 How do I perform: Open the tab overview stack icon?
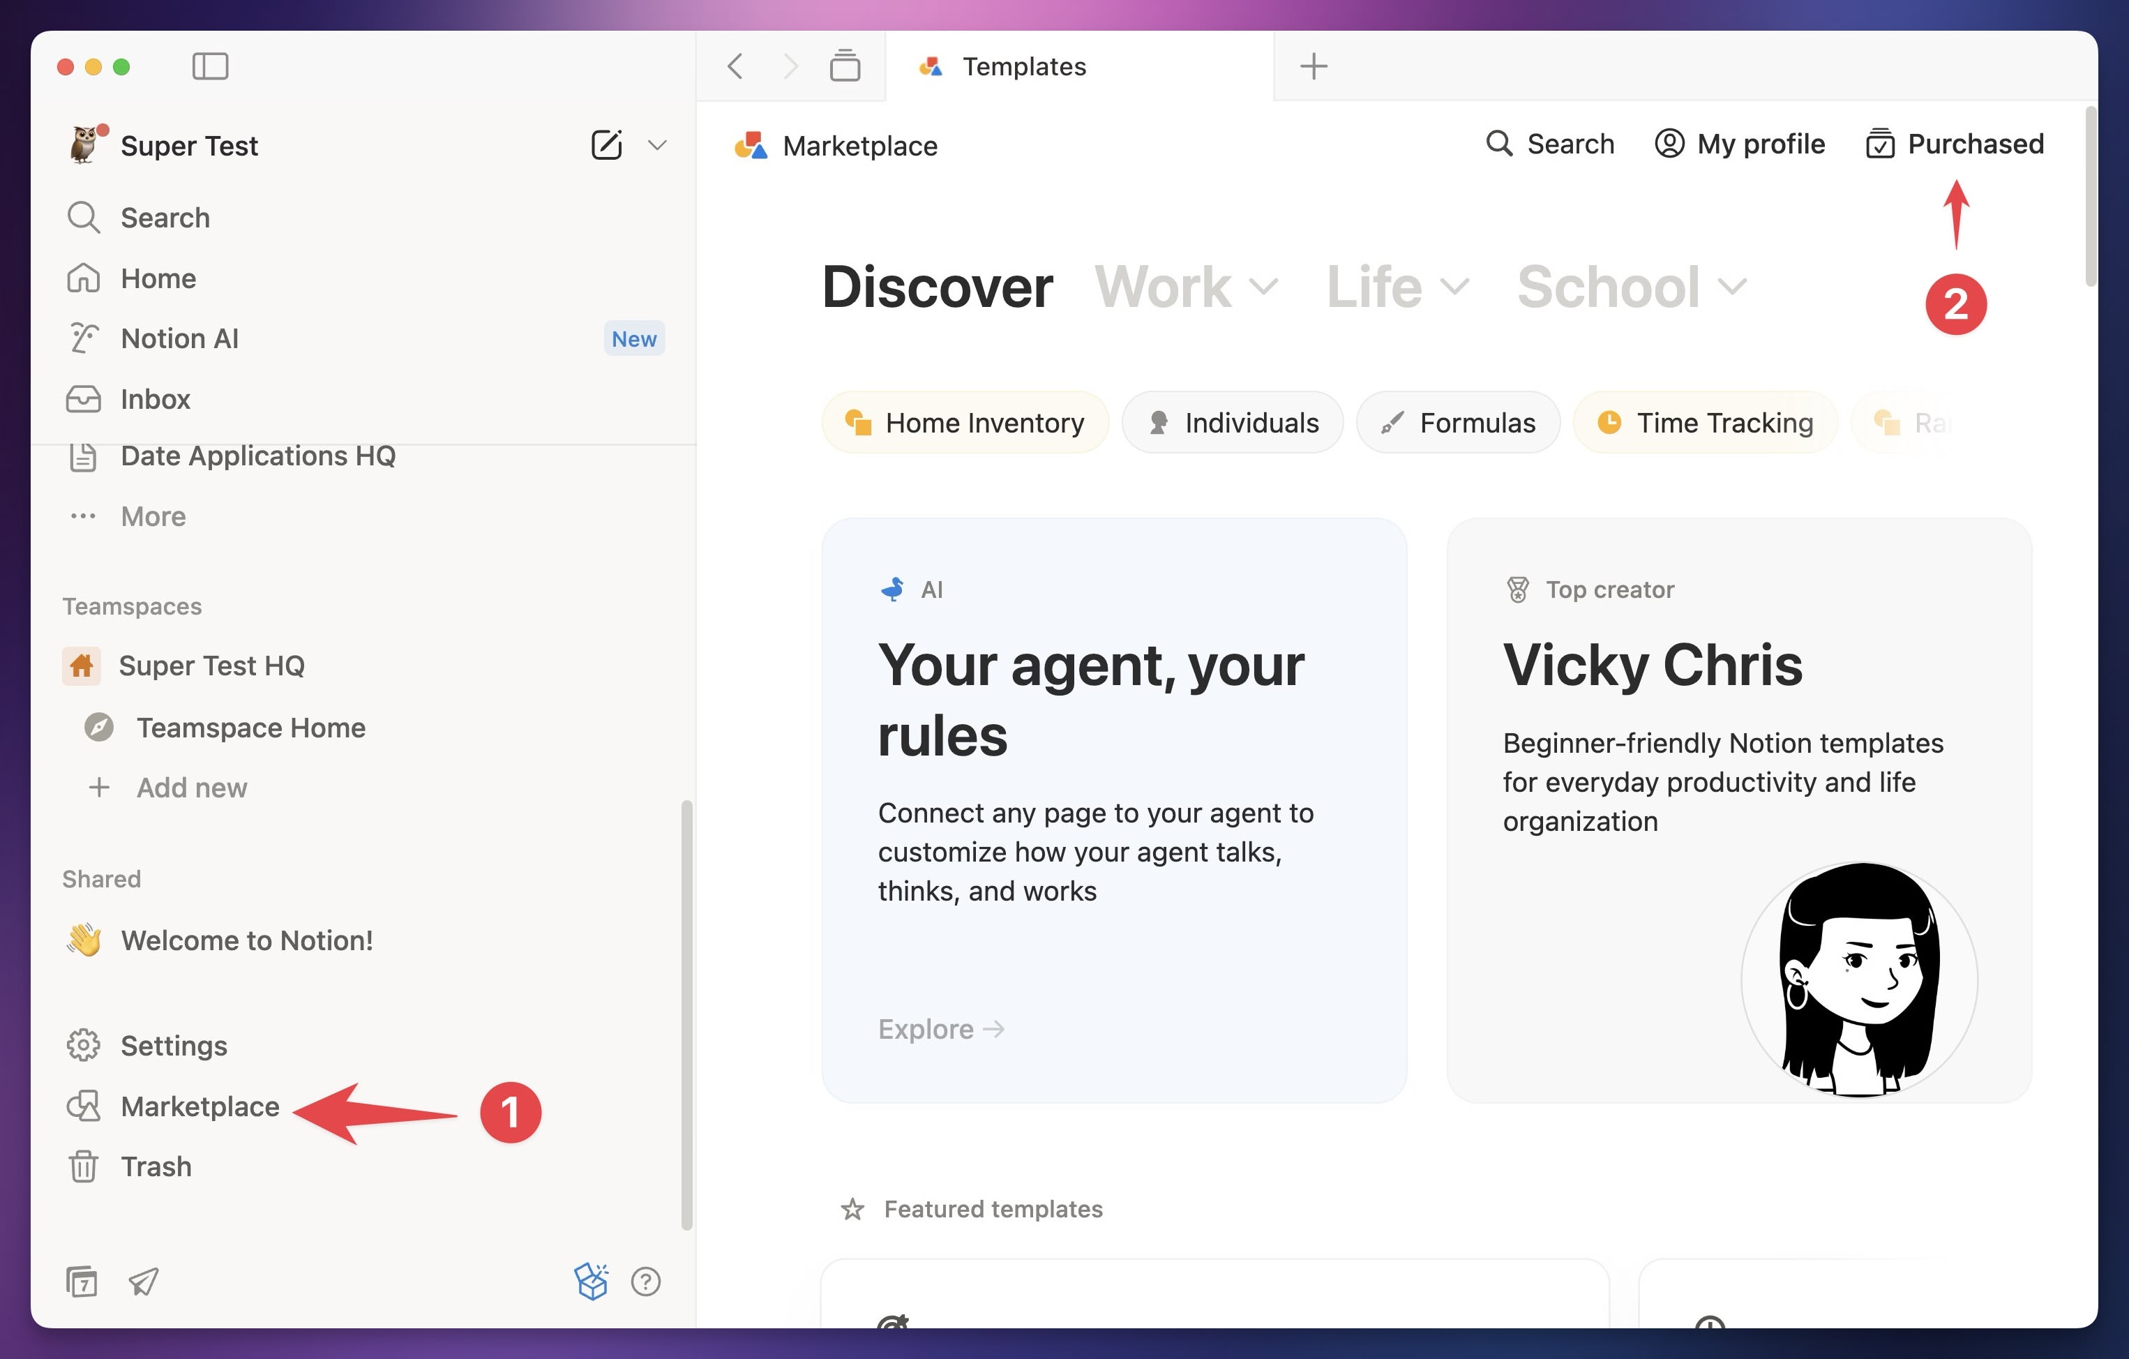click(844, 66)
